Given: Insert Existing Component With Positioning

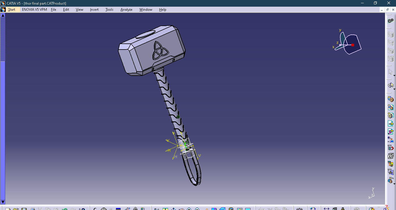Looking at the screenshot, I should click(x=390, y=132).
